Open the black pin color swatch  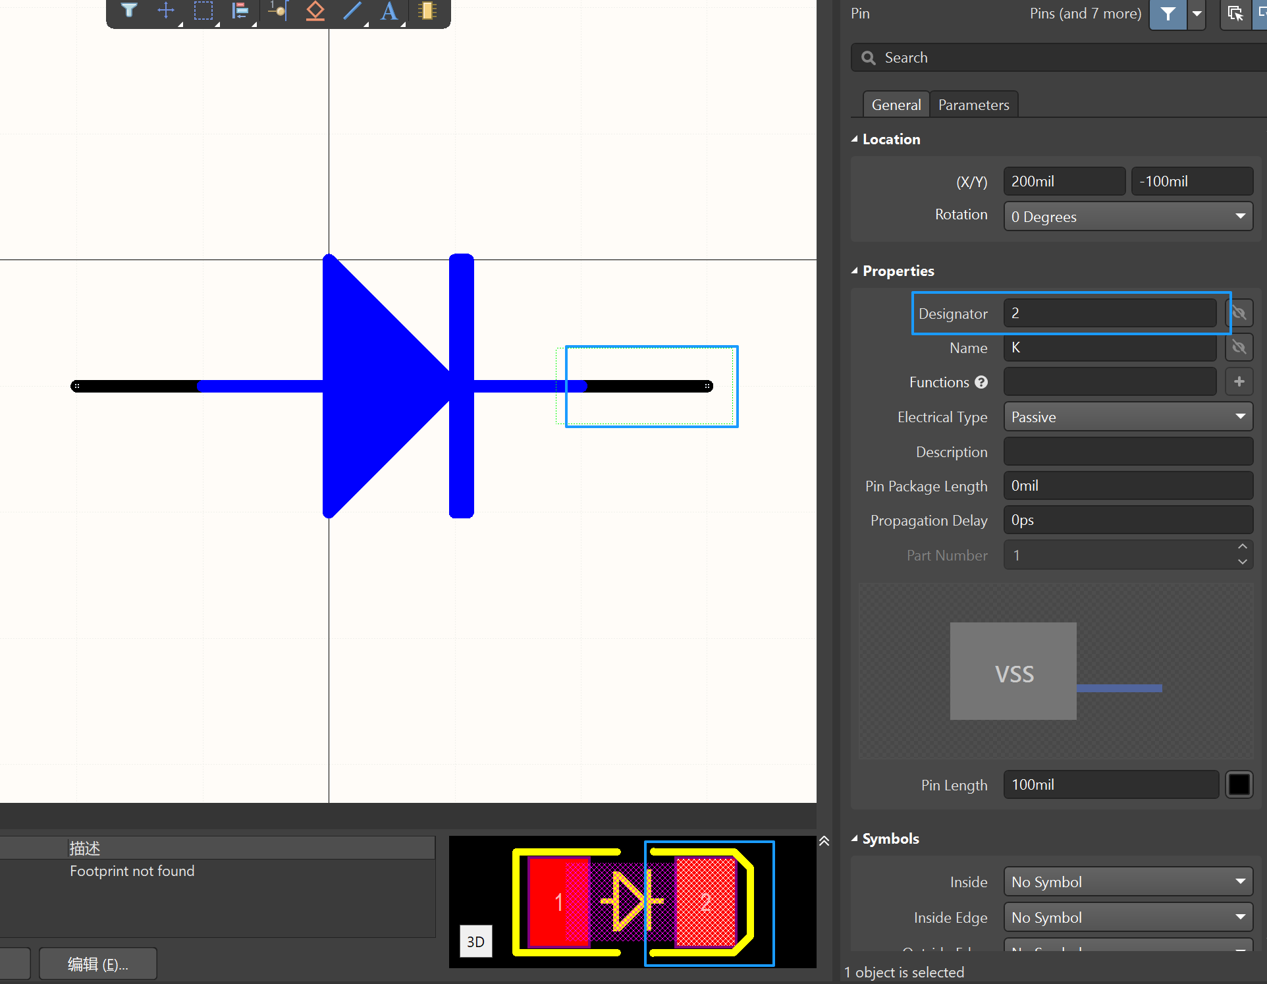[1239, 784]
